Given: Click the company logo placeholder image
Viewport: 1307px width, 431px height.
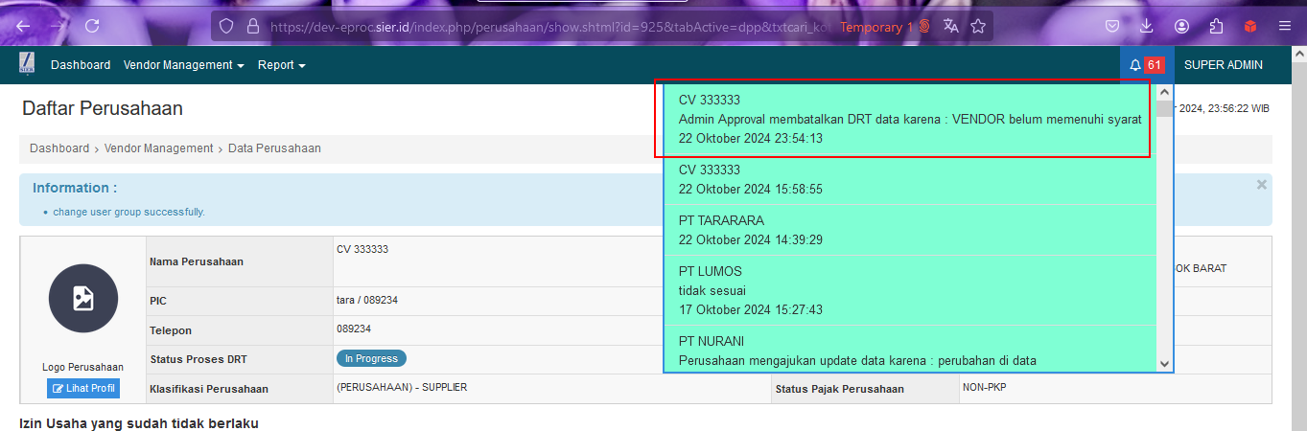Looking at the screenshot, I should pos(83,299).
